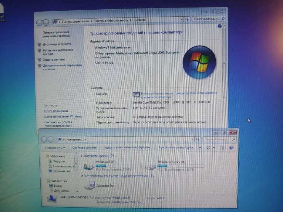Select Избранное in navigation pane
Image resolution: width=283 pixels, height=212 pixels.
pos(58,156)
